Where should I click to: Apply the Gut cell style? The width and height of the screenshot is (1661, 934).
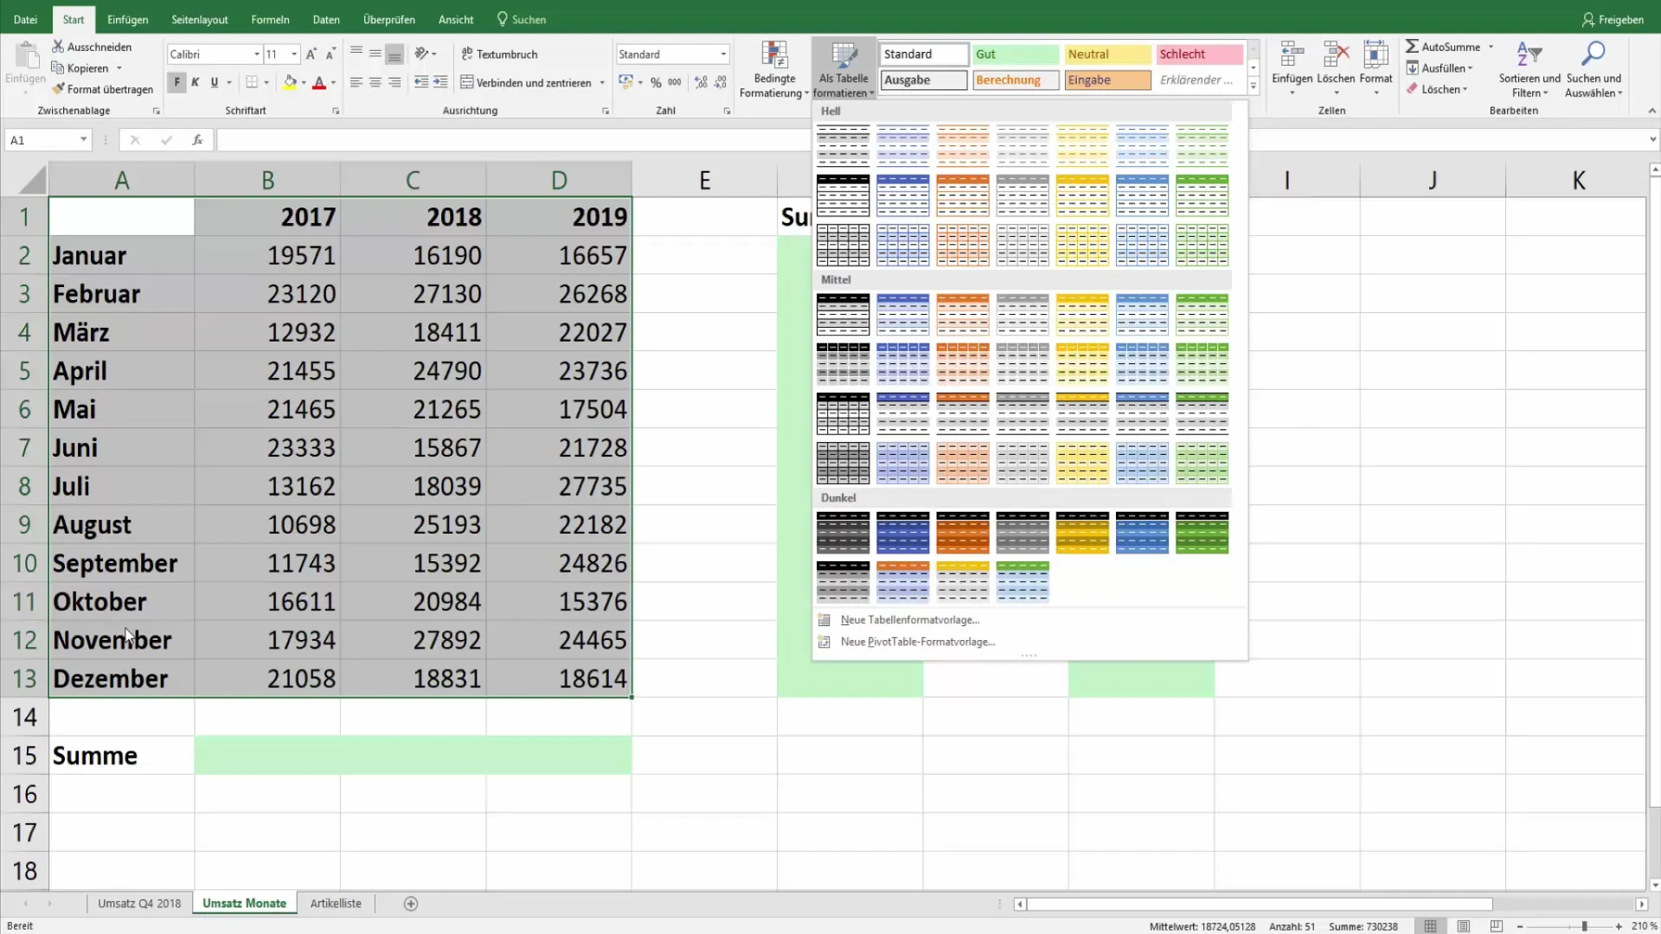coord(1016,54)
